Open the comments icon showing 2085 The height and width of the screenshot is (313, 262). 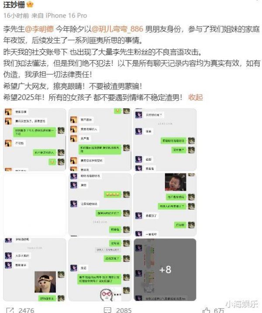pyautogui.click(x=107, y=310)
